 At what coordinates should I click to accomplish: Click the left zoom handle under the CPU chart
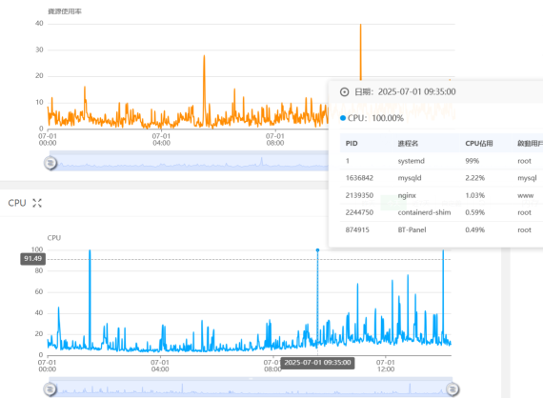pyautogui.click(x=50, y=389)
